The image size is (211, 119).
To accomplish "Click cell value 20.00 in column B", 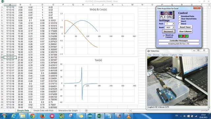I will pyautogui.click(x=20, y=57).
